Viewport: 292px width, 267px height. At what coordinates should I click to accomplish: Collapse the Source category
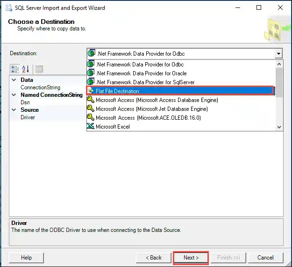[14, 110]
